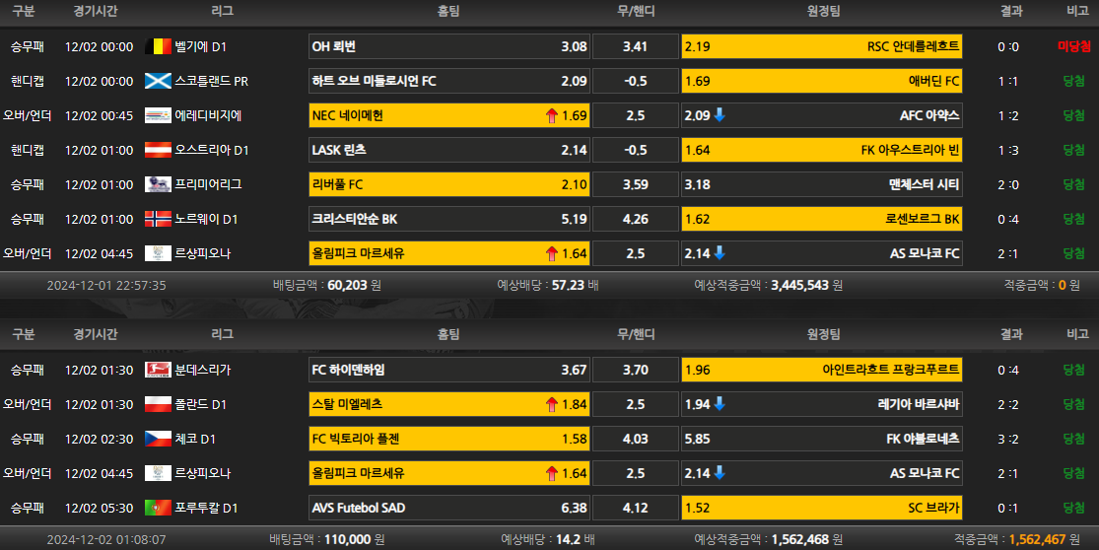Click the bet amount 60,203 원
The width and height of the screenshot is (1099, 550).
pyautogui.click(x=354, y=285)
